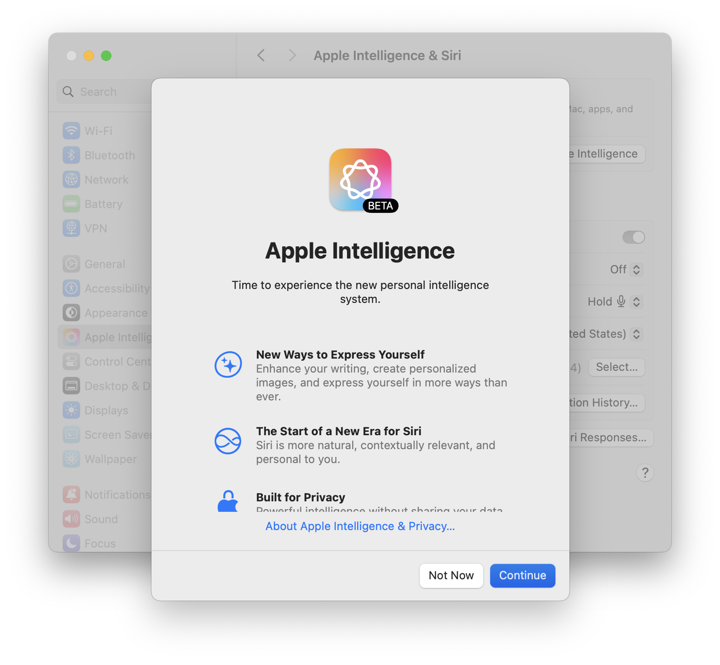This screenshot has width=720, height=665.
Task: Go forward with the right chevron
Action: [x=292, y=55]
